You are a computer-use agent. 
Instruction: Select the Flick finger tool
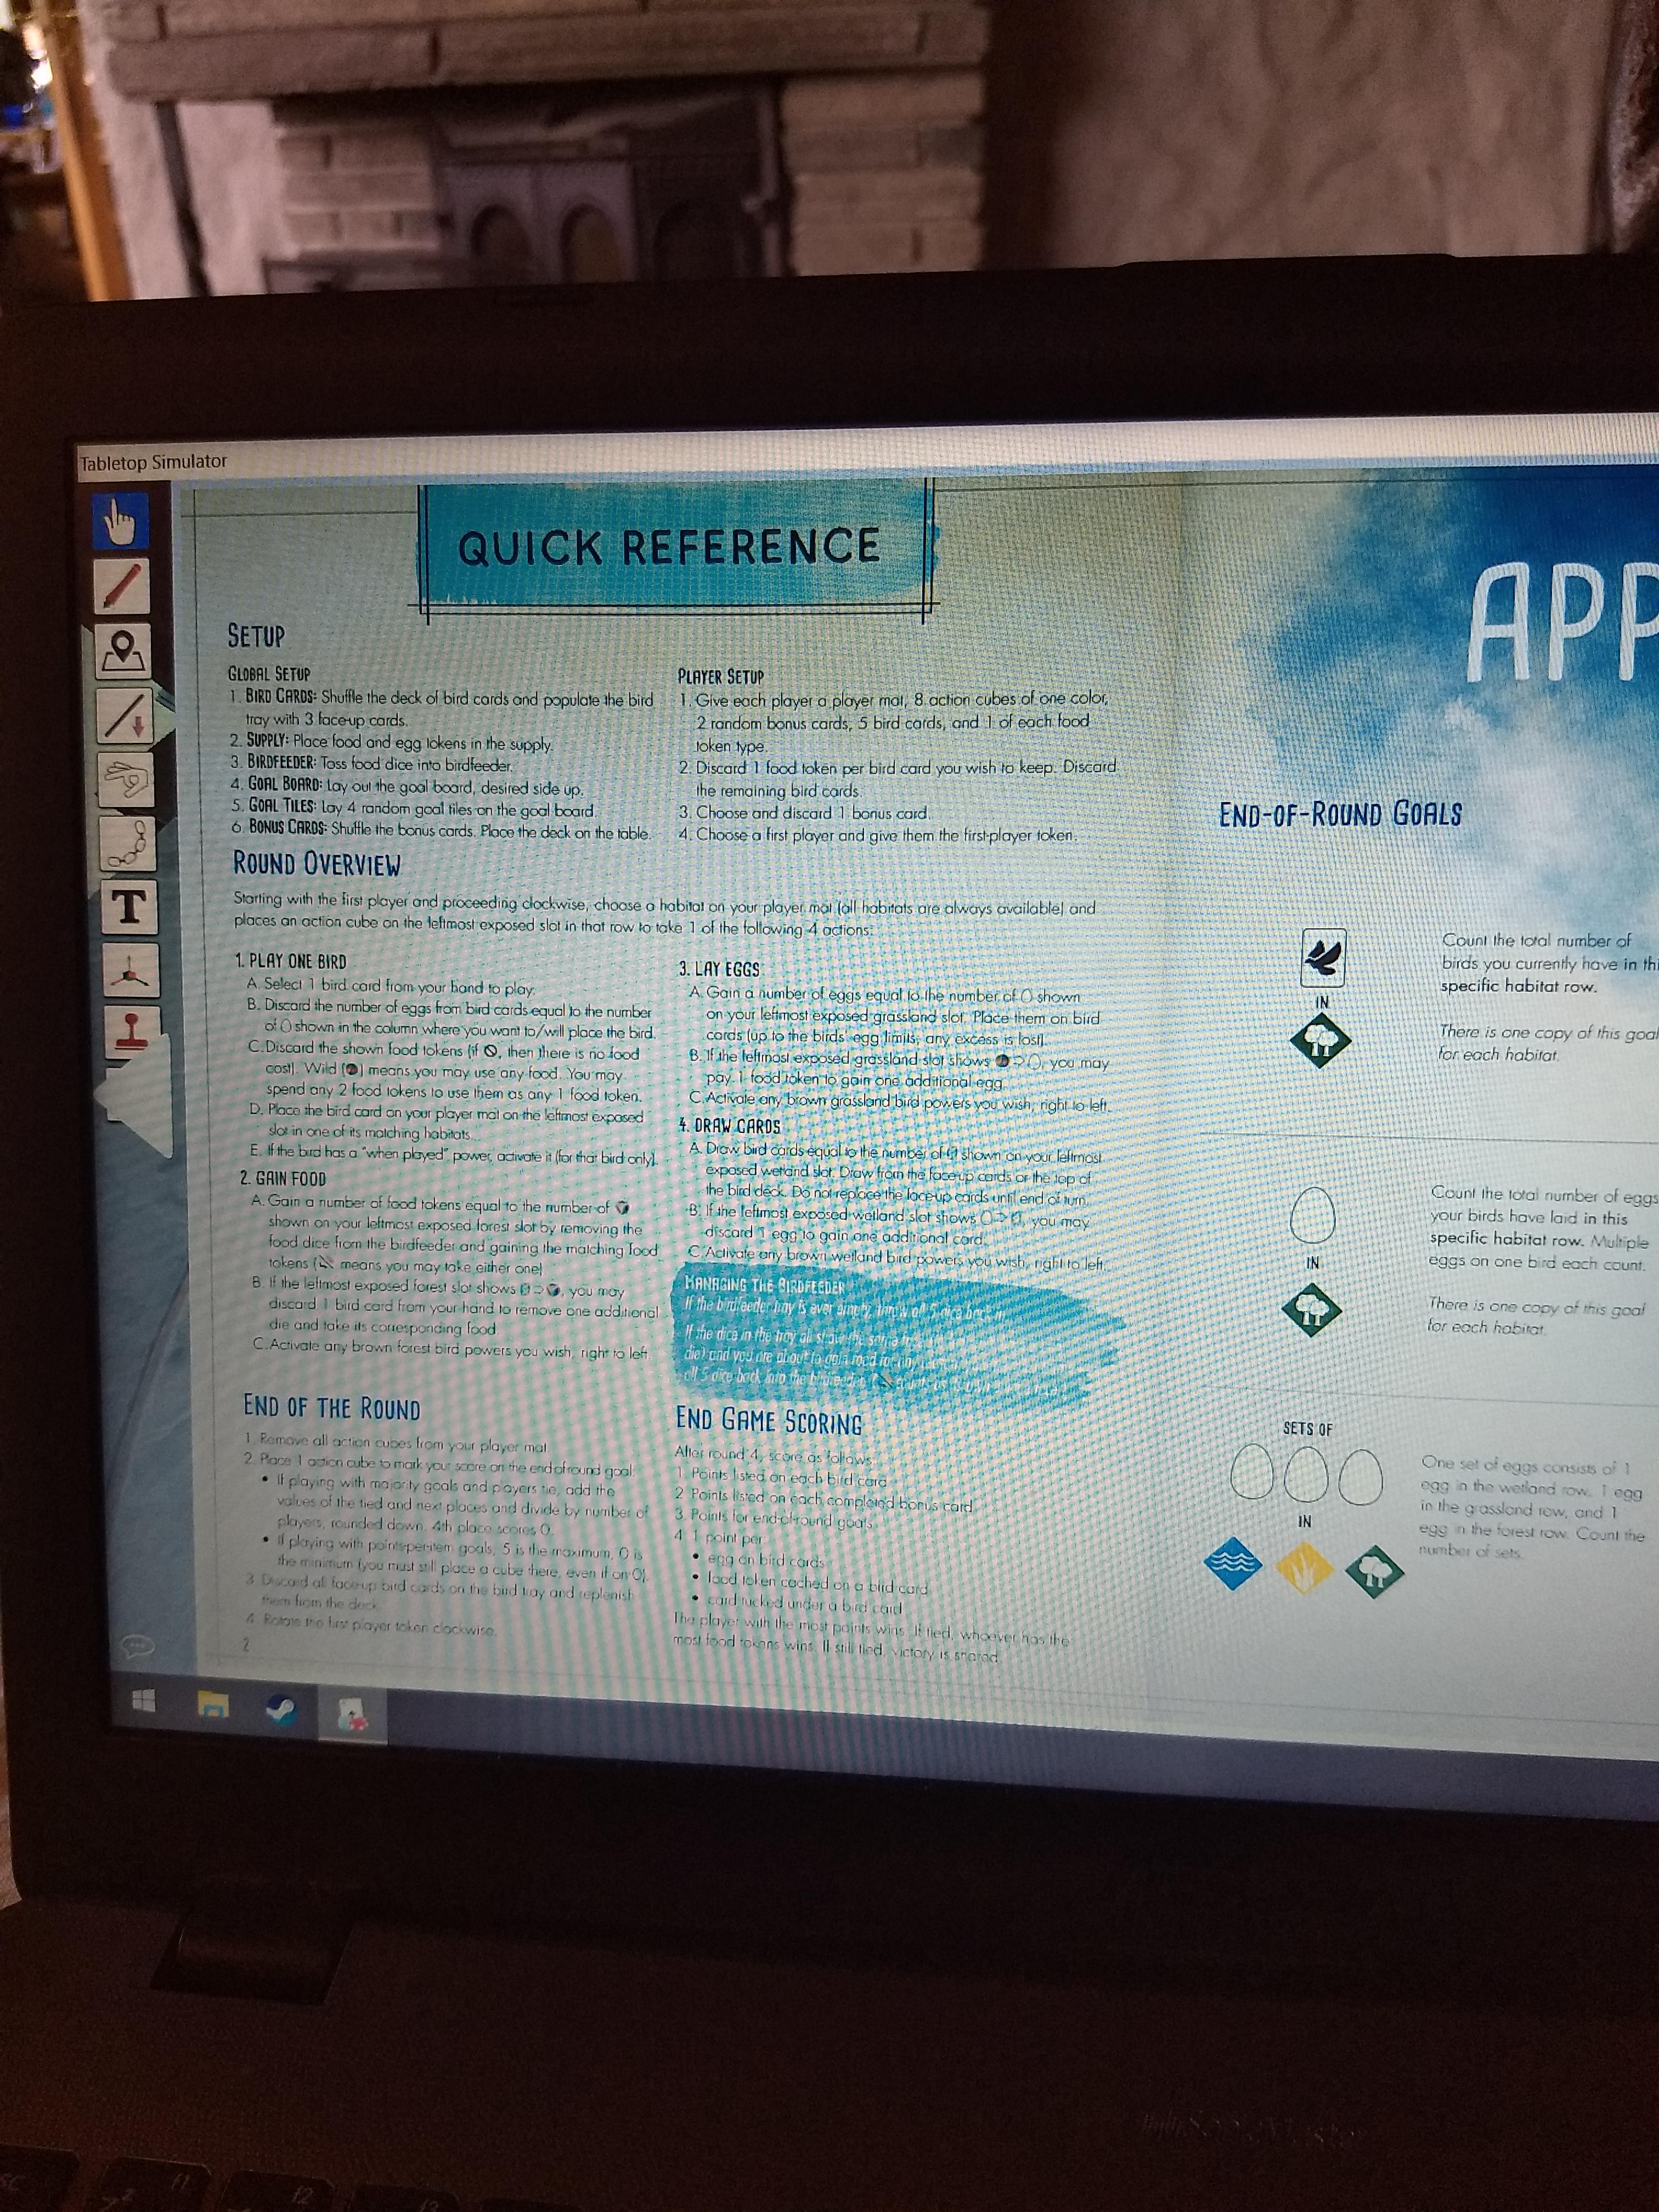coord(127,779)
